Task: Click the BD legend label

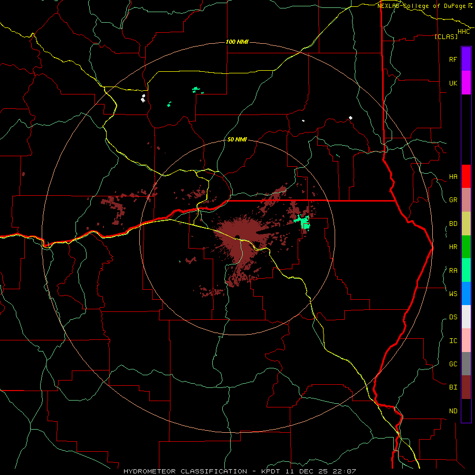Action: point(453,224)
